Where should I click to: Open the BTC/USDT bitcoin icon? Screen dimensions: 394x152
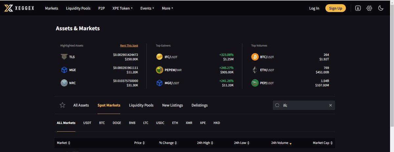coord(255,57)
